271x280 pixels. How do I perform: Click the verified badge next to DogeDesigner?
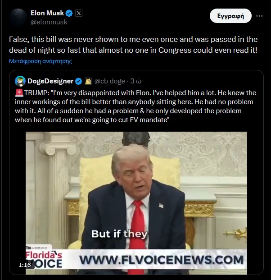click(x=78, y=82)
